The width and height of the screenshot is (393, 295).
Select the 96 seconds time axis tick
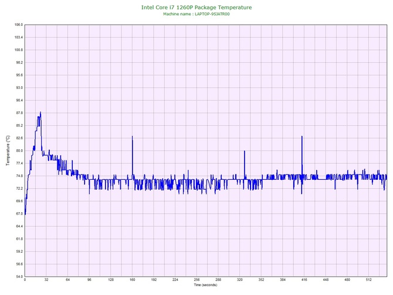(89, 280)
